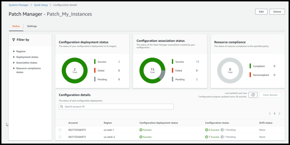Click drift status None in us-west-2 row
The height and width of the screenshot is (145, 290).
262,137
